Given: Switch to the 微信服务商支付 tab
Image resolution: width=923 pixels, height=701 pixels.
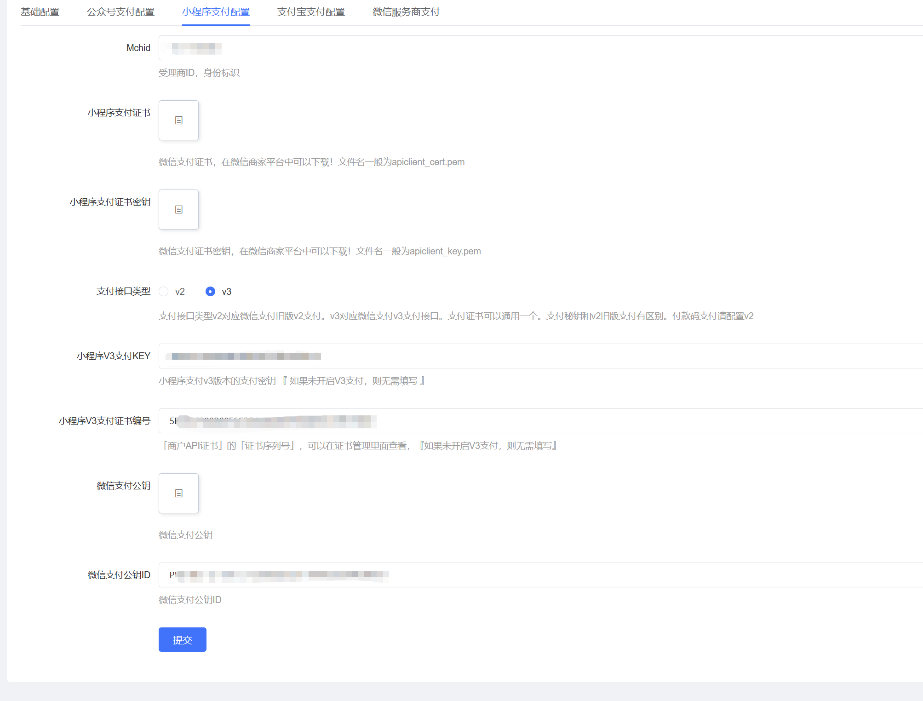Looking at the screenshot, I should tap(405, 12).
